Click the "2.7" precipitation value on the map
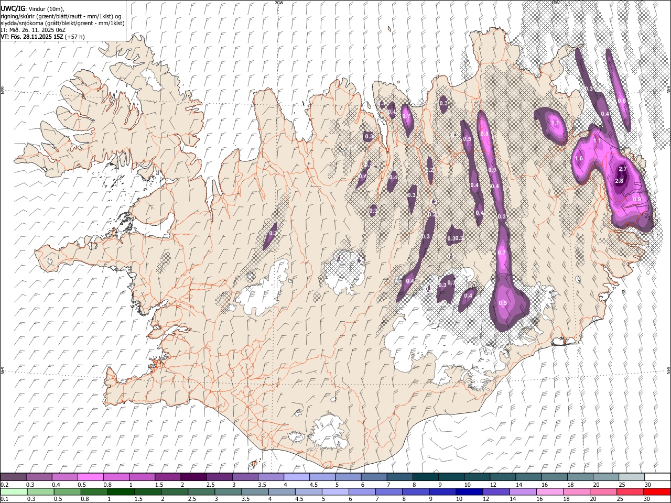 [x=622, y=169]
